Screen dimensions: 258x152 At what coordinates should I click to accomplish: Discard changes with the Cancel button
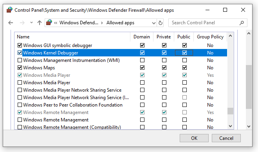pos(226,138)
